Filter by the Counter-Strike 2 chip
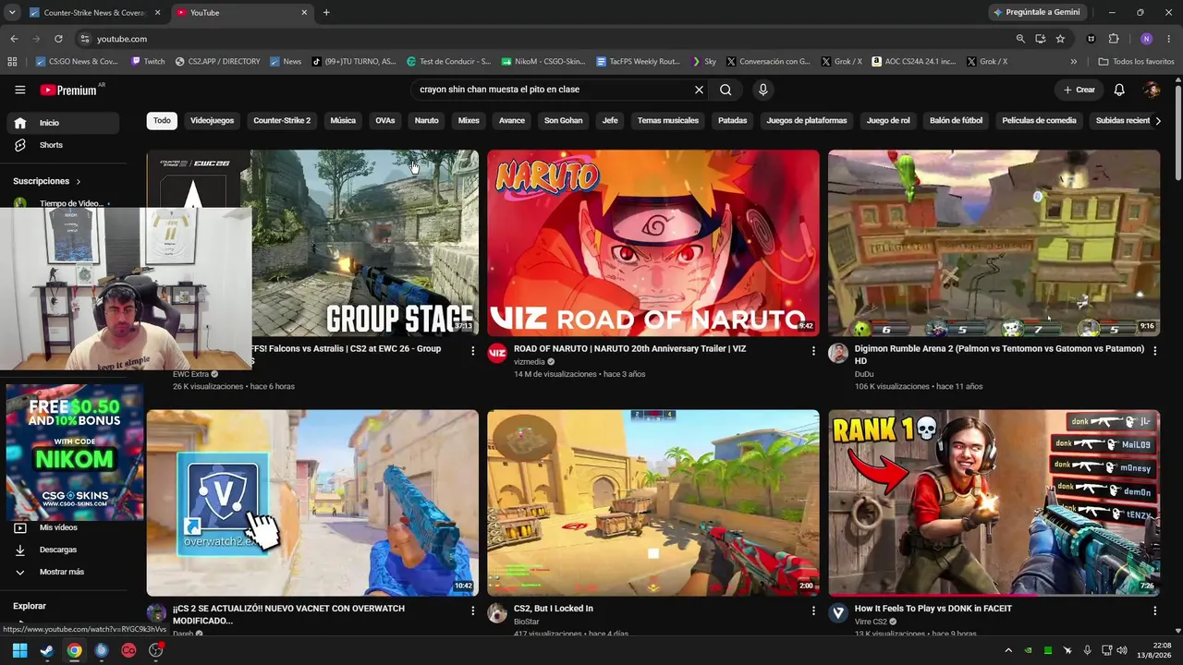This screenshot has height=665, width=1183. [282, 120]
